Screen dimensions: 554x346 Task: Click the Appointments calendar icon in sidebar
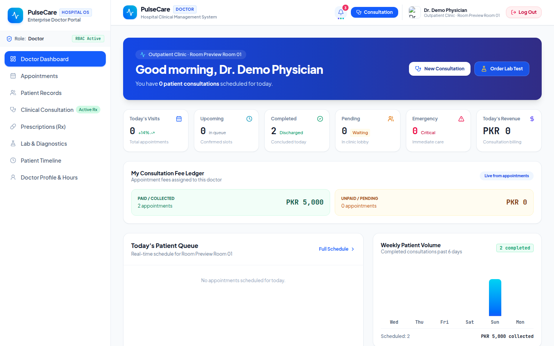(13, 76)
